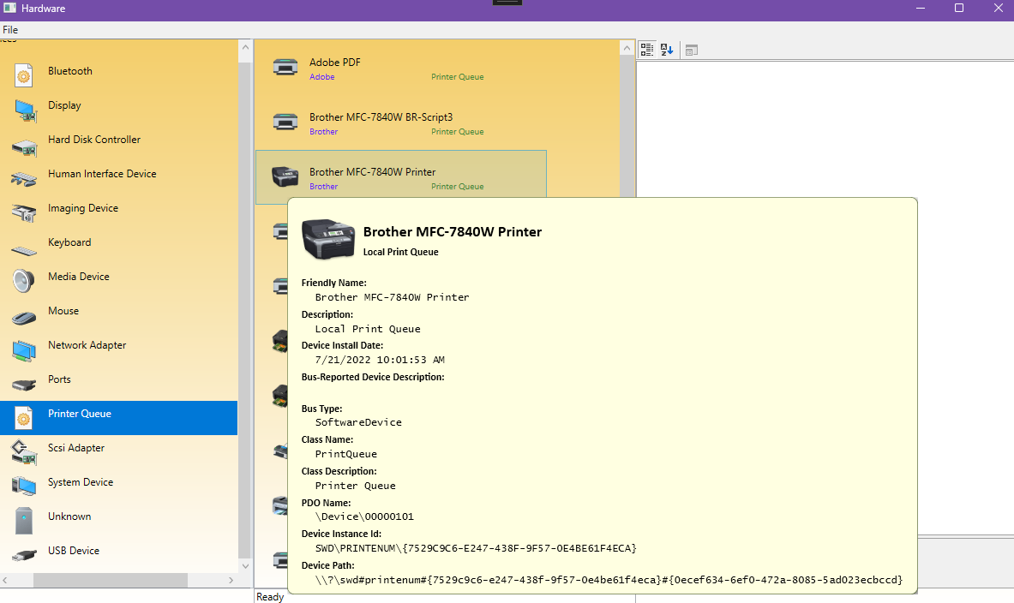Choose the Keyboard label

[x=69, y=242]
